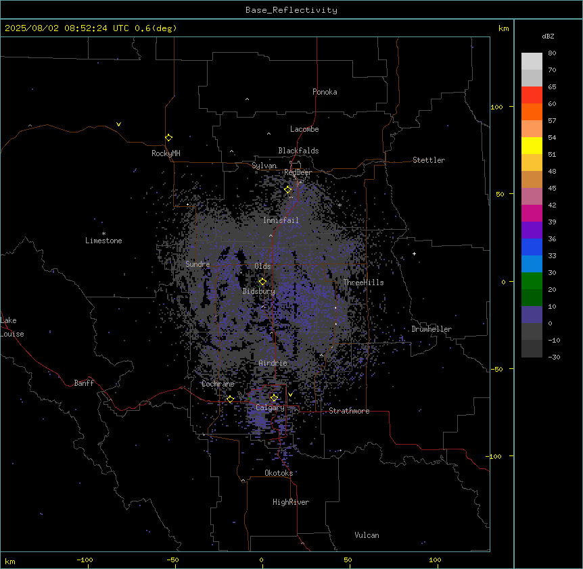Select the Banff label

(x=84, y=383)
